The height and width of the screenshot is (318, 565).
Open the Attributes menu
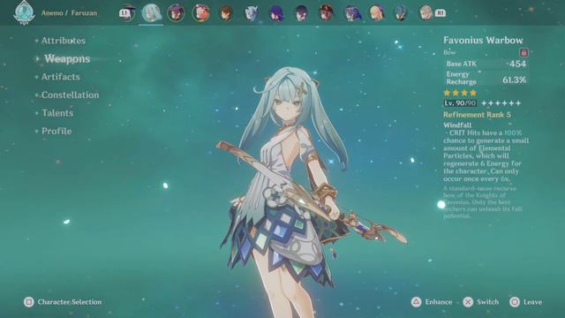[x=63, y=41]
